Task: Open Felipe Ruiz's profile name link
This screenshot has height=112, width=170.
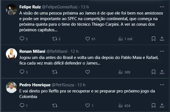Action: [x=29, y=6]
